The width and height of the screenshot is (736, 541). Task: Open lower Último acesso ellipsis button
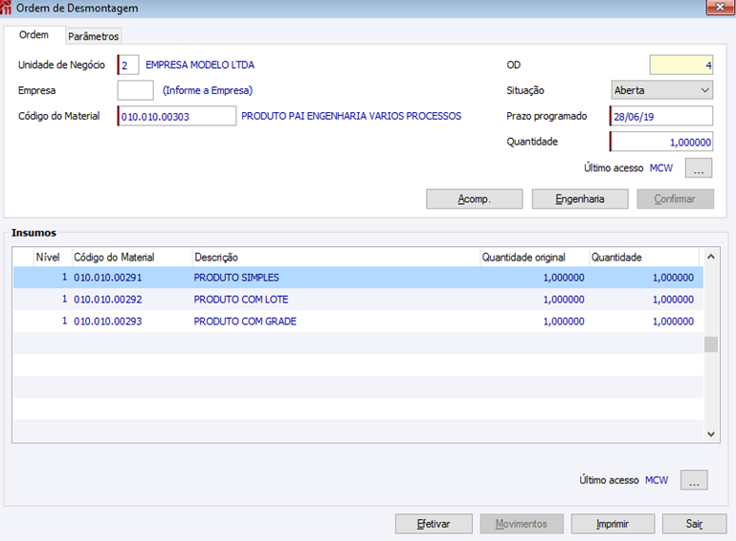click(694, 480)
